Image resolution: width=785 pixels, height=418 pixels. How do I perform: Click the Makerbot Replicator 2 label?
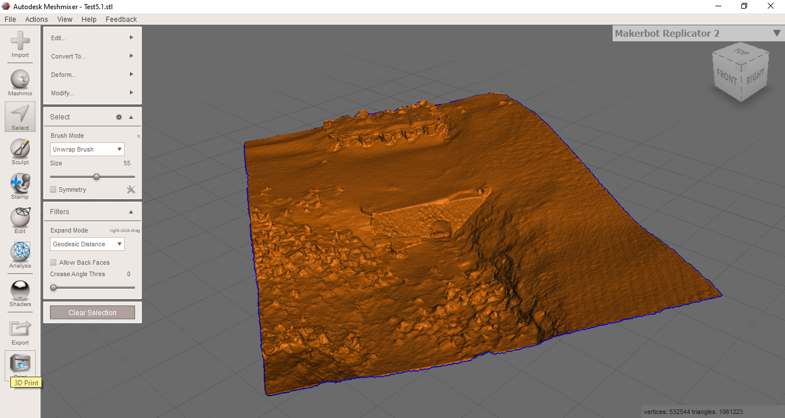667,33
